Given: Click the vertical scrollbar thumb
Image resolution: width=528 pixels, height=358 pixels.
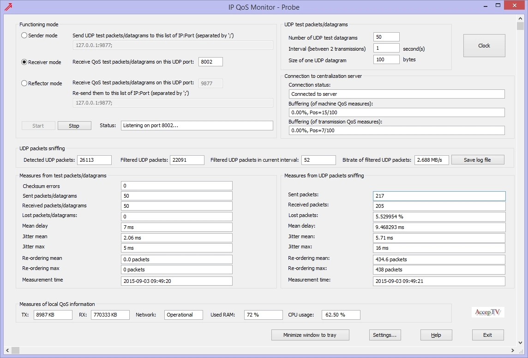Looking at the screenshot, I should [521, 26].
